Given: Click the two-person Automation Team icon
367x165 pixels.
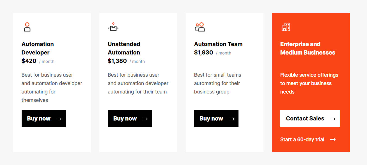Looking at the screenshot, I should click(199, 27).
